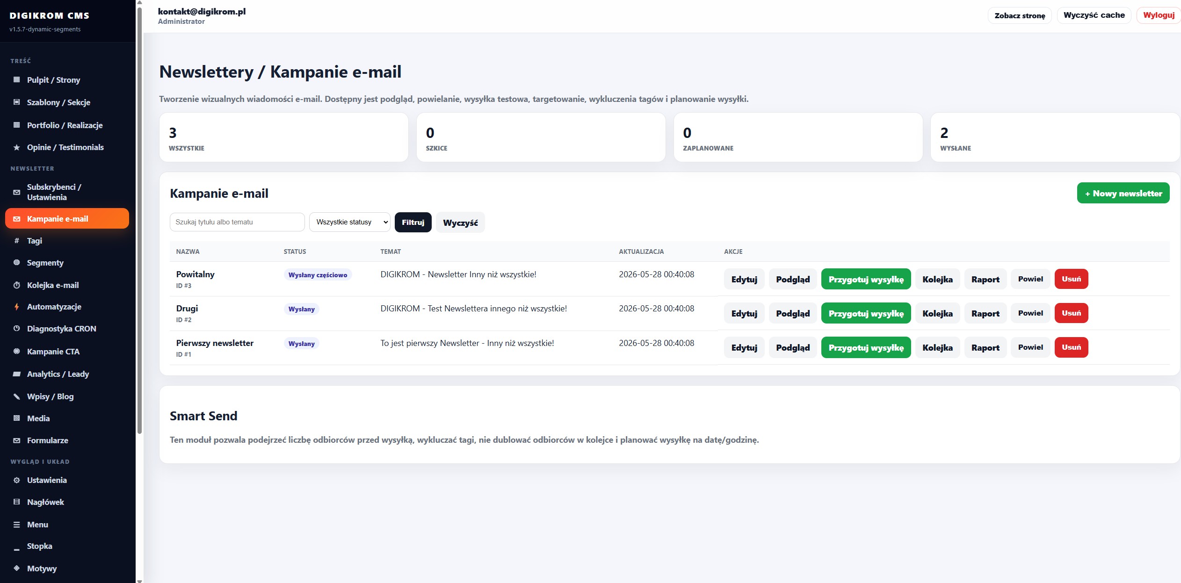The image size is (1181, 583).
Task: Click Edytuj in Pierwszy newsletter row
Action: click(x=744, y=347)
